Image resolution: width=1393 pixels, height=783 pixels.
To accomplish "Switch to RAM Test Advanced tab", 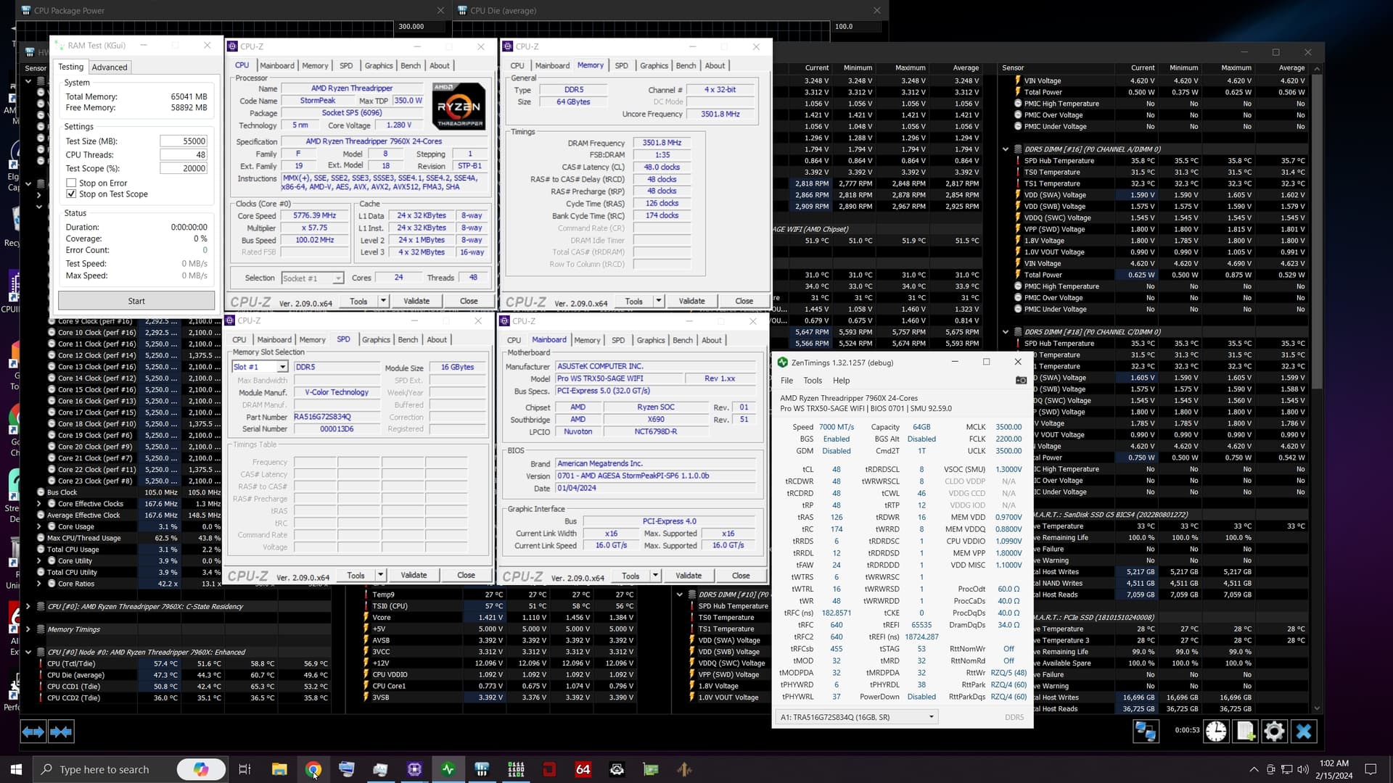I will pos(110,67).
